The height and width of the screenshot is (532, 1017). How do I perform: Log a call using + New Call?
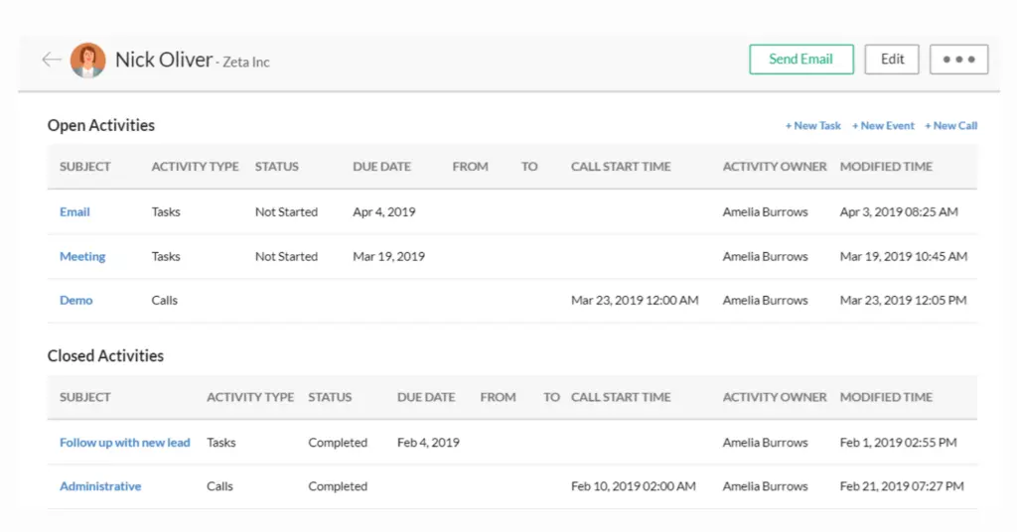pyautogui.click(x=950, y=126)
